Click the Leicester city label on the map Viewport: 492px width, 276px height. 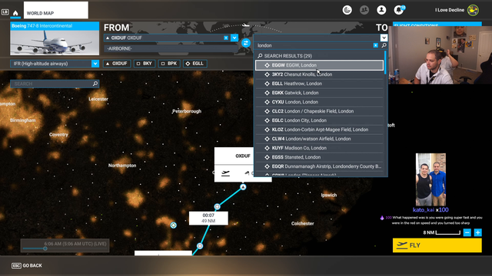pyautogui.click(x=98, y=99)
